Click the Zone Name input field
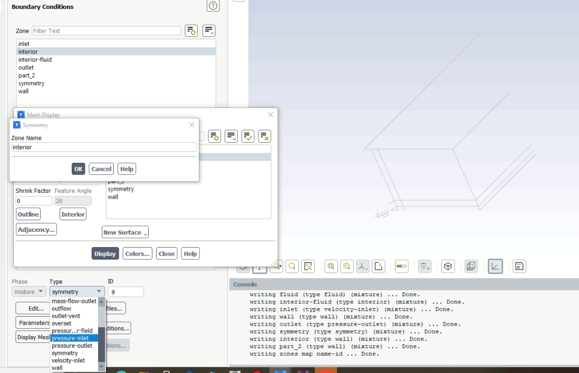The height and width of the screenshot is (373, 579). pos(104,148)
